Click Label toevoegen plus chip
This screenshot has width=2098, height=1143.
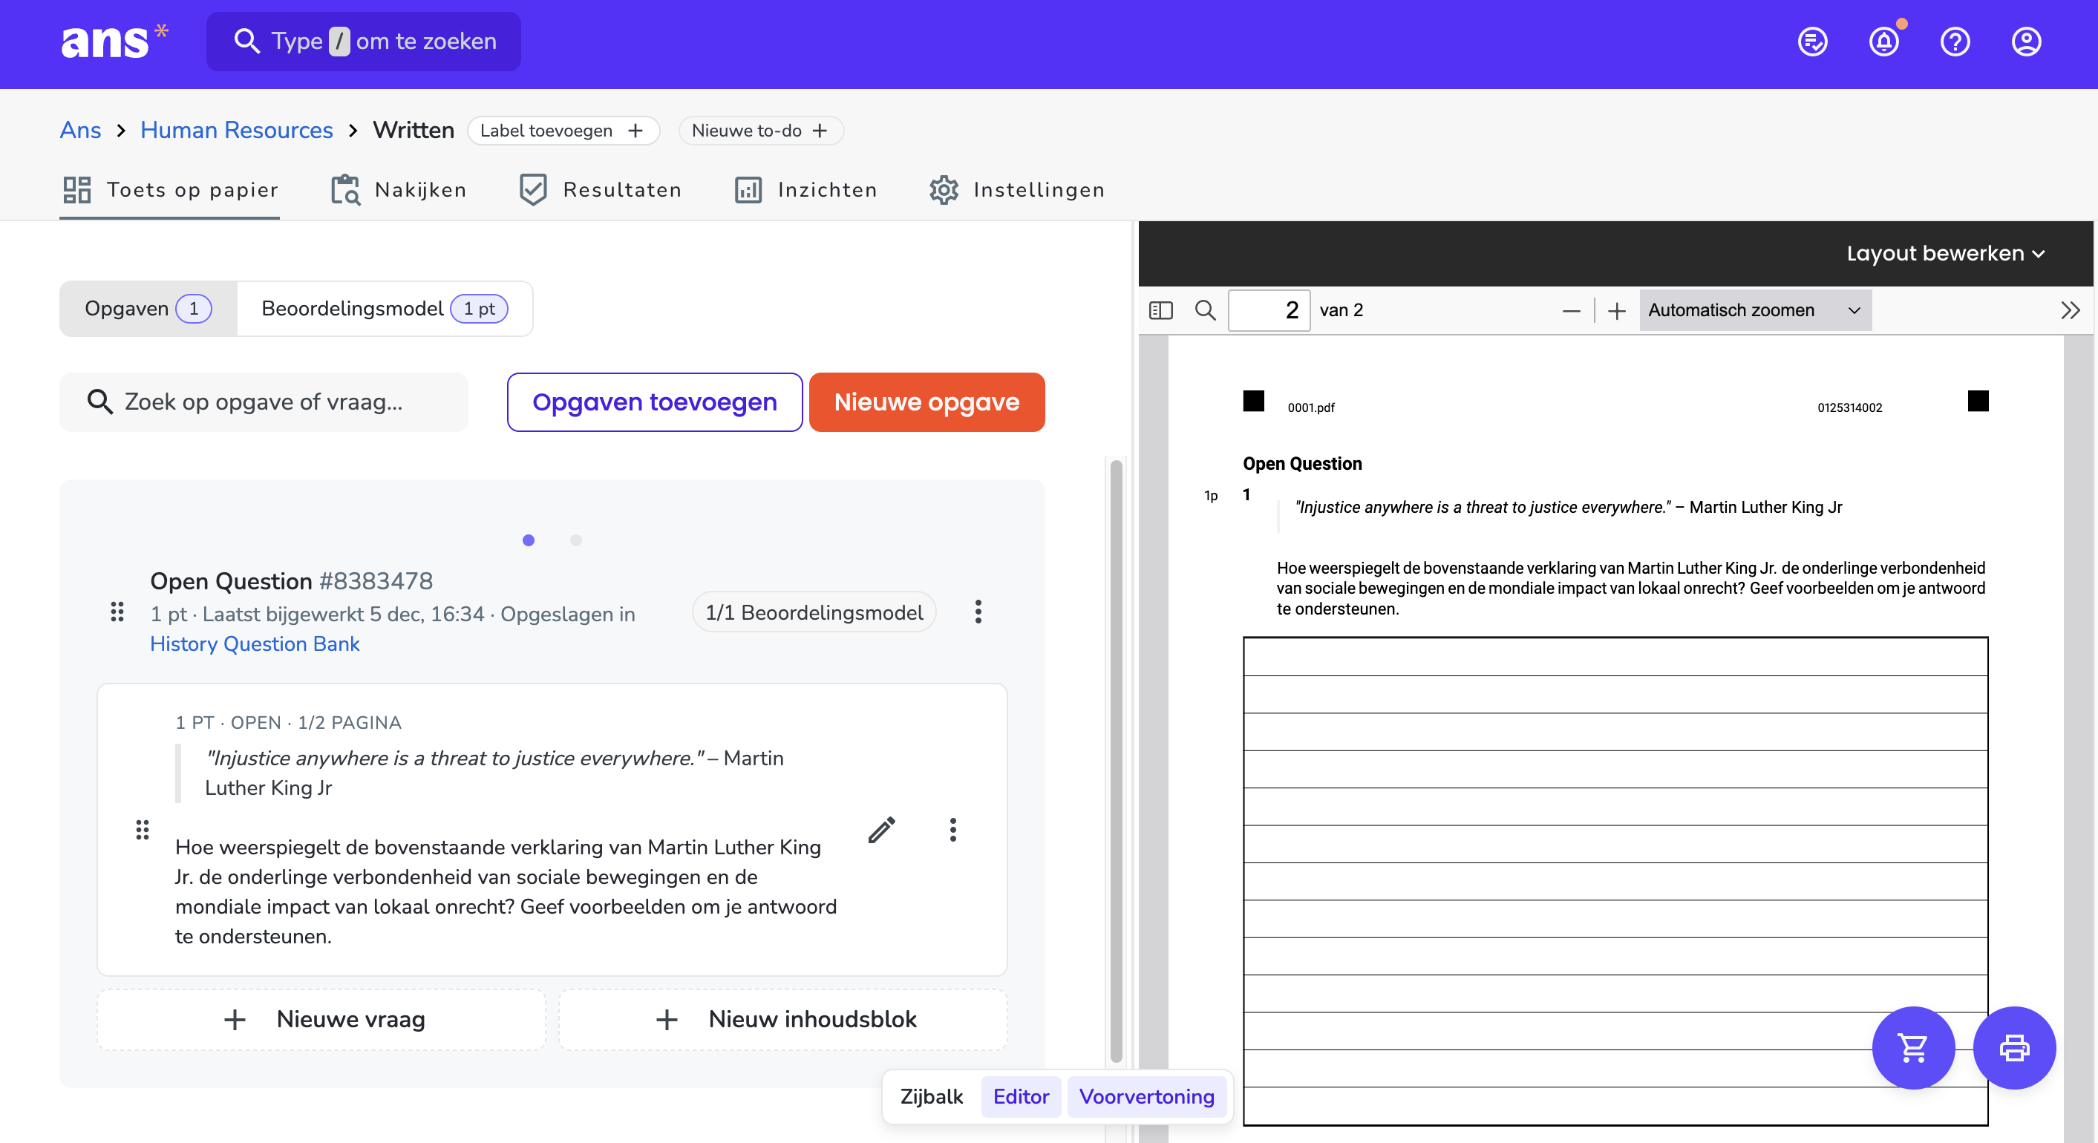563,130
